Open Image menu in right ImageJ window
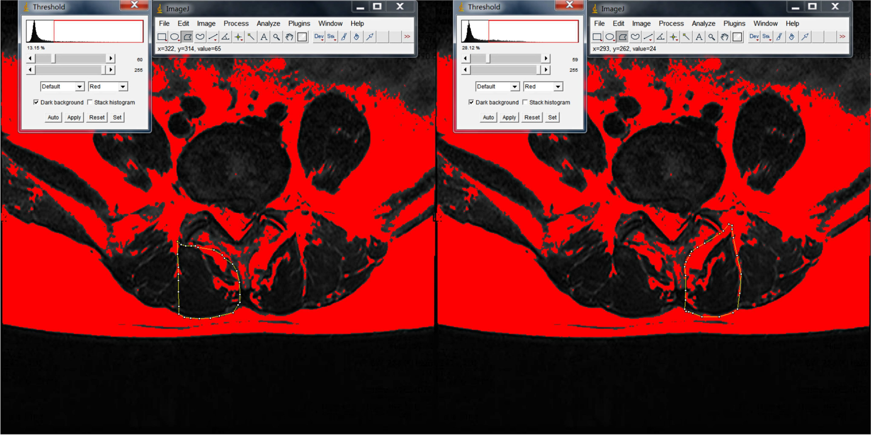The width and height of the screenshot is (871, 435). (x=641, y=24)
